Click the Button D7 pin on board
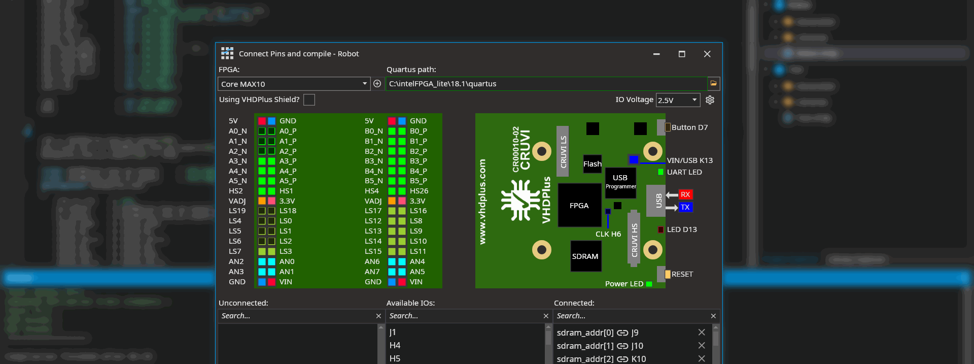The width and height of the screenshot is (974, 364). [668, 127]
